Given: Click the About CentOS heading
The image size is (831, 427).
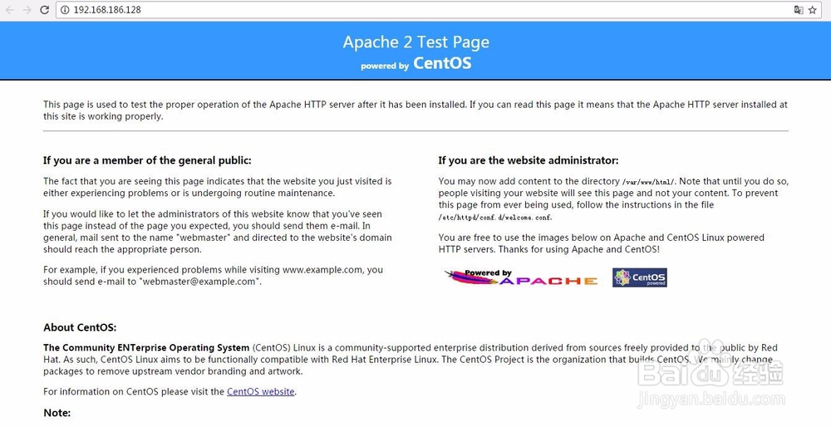Looking at the screenshot, I should pos(80,327).
